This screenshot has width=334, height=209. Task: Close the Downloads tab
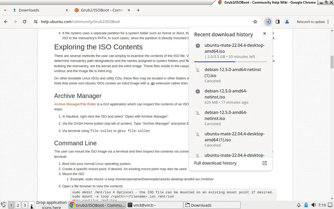67,10
